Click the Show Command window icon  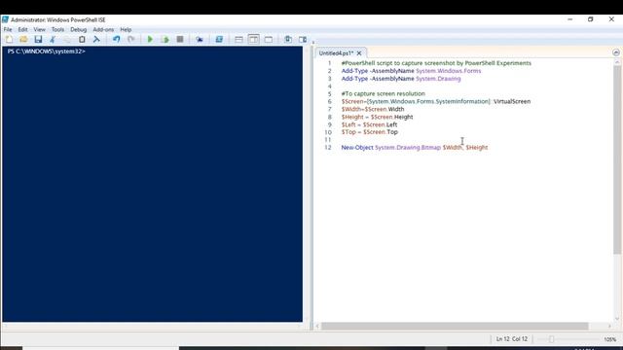288,39
